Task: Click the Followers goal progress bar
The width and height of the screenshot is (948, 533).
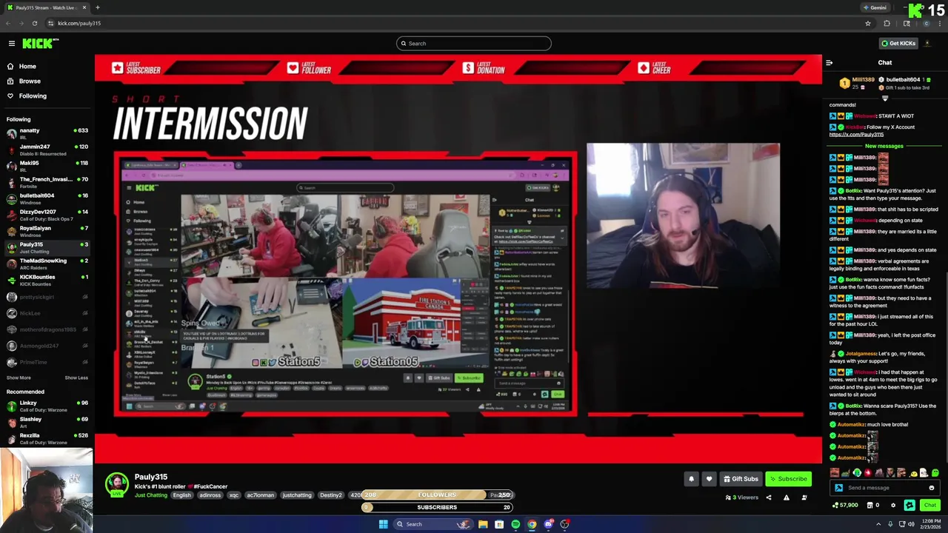Action: click(437, 495)
